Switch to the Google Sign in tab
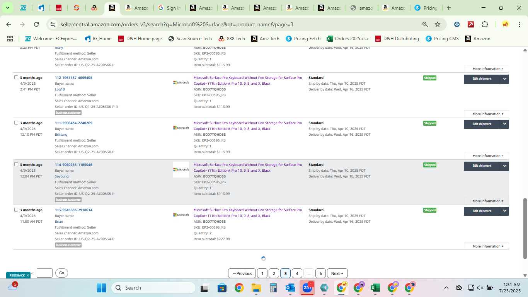The image size is (528, 297). click(x=169, y=8)
